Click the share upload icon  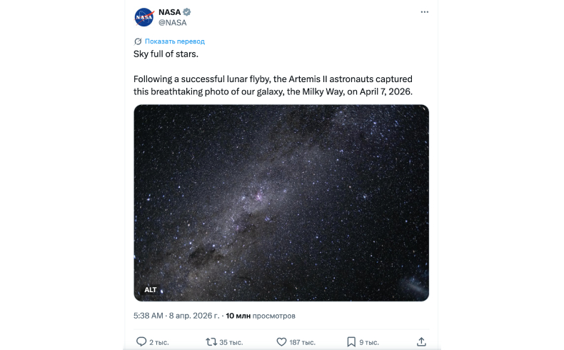tap(421, 341)
